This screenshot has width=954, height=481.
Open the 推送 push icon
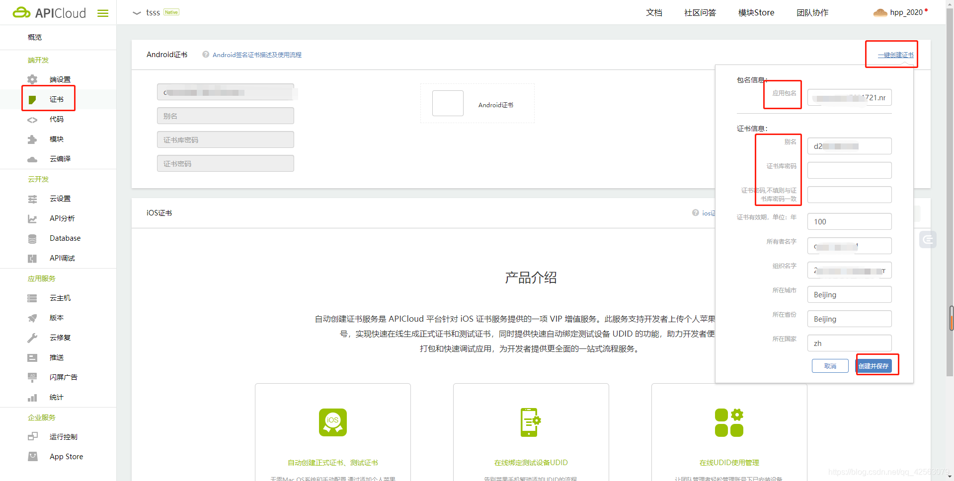tap(32, 358)
